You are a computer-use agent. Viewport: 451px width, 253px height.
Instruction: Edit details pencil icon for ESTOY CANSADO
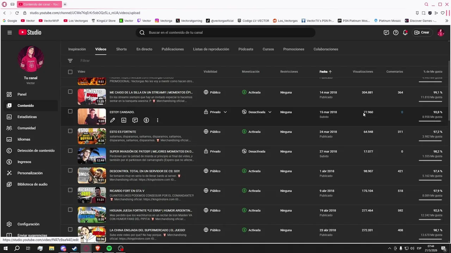[x=112, y=120]
